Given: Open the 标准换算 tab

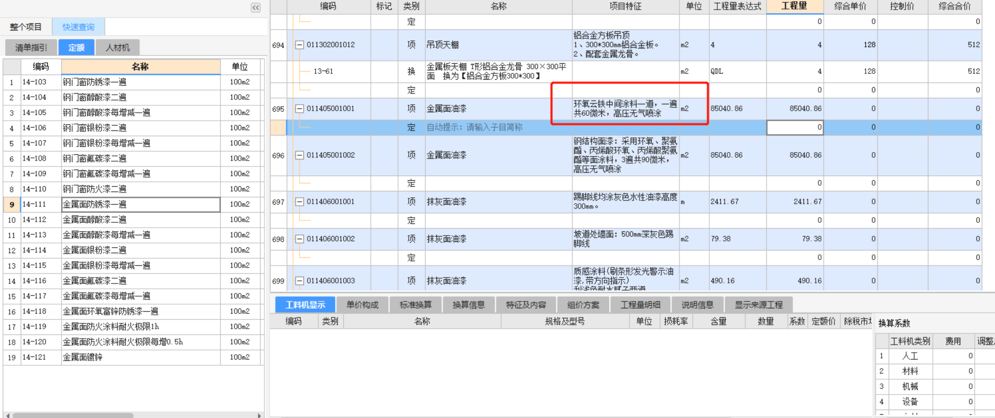Looking at the screenshot, I should [x=416, y=305].
